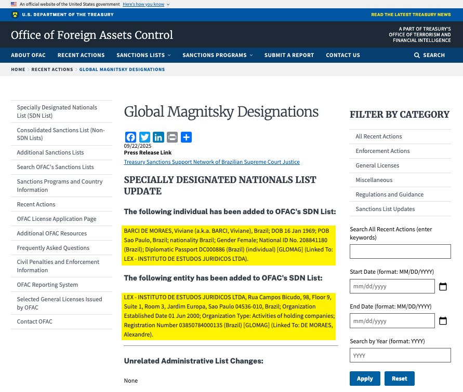Go to Contact Us in navigation bar
Viewport: 463px width, 392px height.
tap(342, 55)
